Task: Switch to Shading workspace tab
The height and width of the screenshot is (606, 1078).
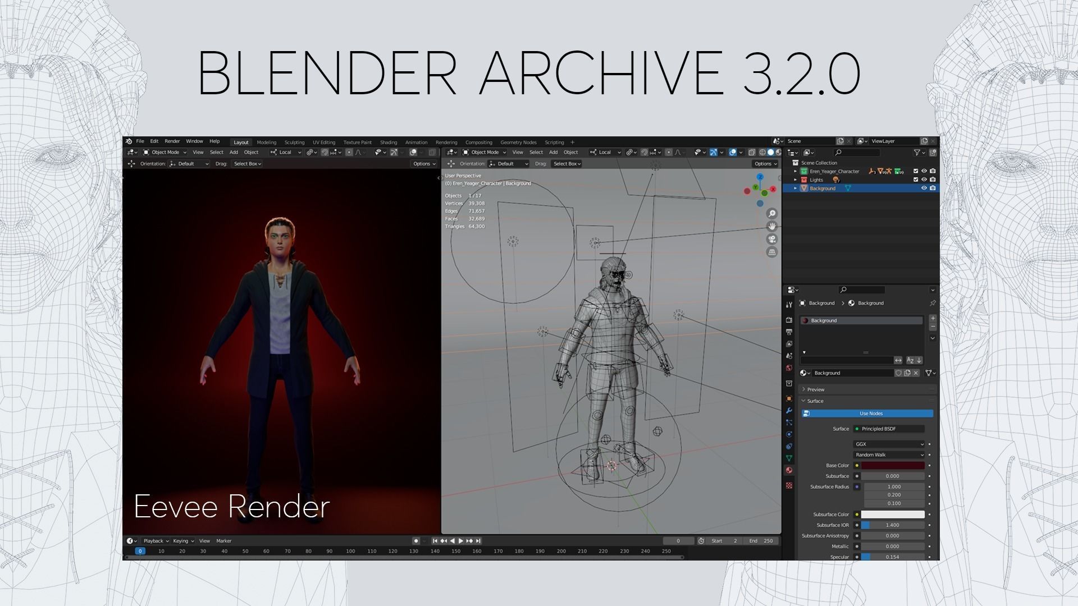Action: 389,143
